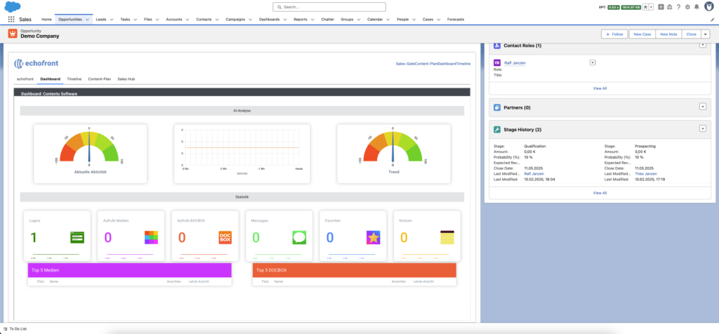Click the Contact Roles section icon
Screen dimensions: 719x334
tap(497, 46)
